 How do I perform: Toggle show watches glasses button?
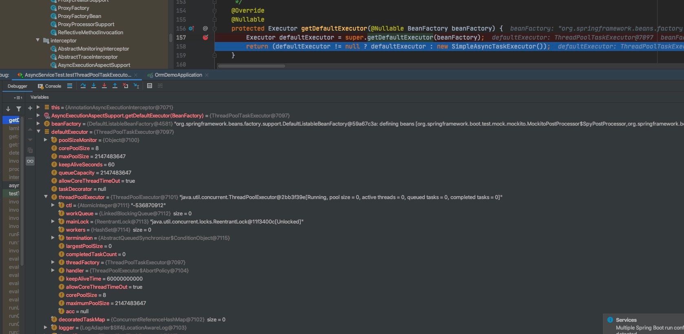pyautogui.click(x=30, y=161)
